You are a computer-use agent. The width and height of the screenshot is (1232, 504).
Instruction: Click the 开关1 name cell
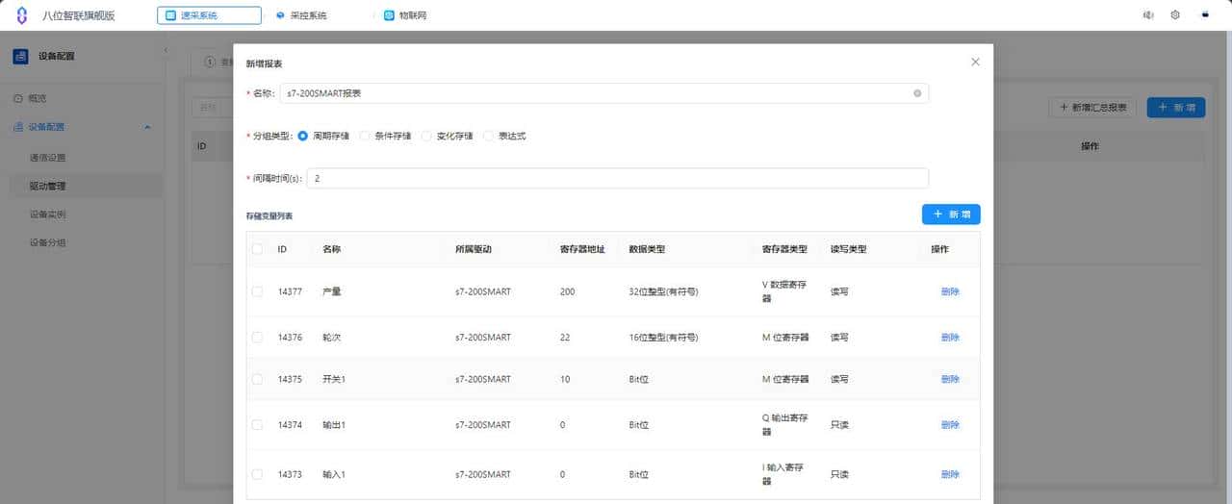click(334, 379)
